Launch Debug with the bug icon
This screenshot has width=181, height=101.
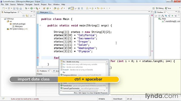click(26, 8)
